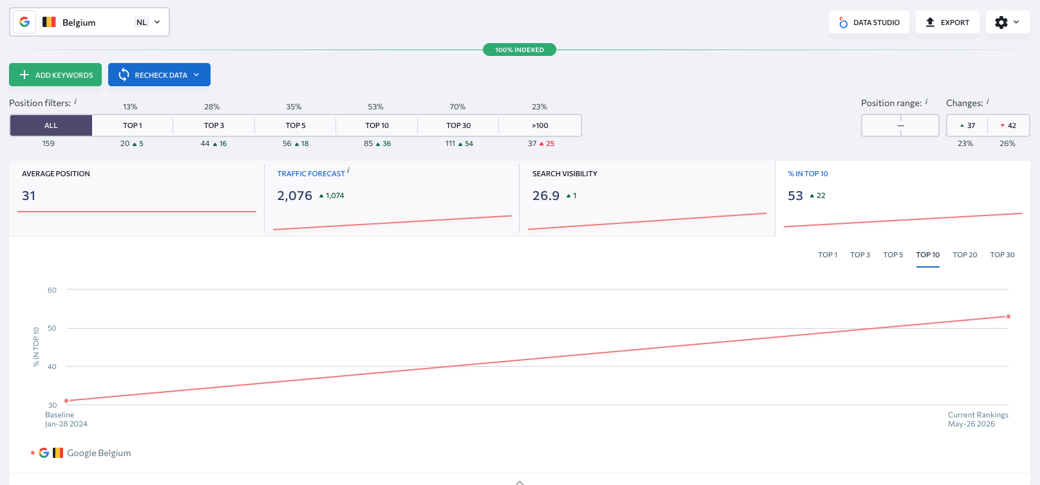The height and width of the screenshot is (485, 1040).
Task: Toggle the improved changes filter showing 37
Action: [967, 125]
